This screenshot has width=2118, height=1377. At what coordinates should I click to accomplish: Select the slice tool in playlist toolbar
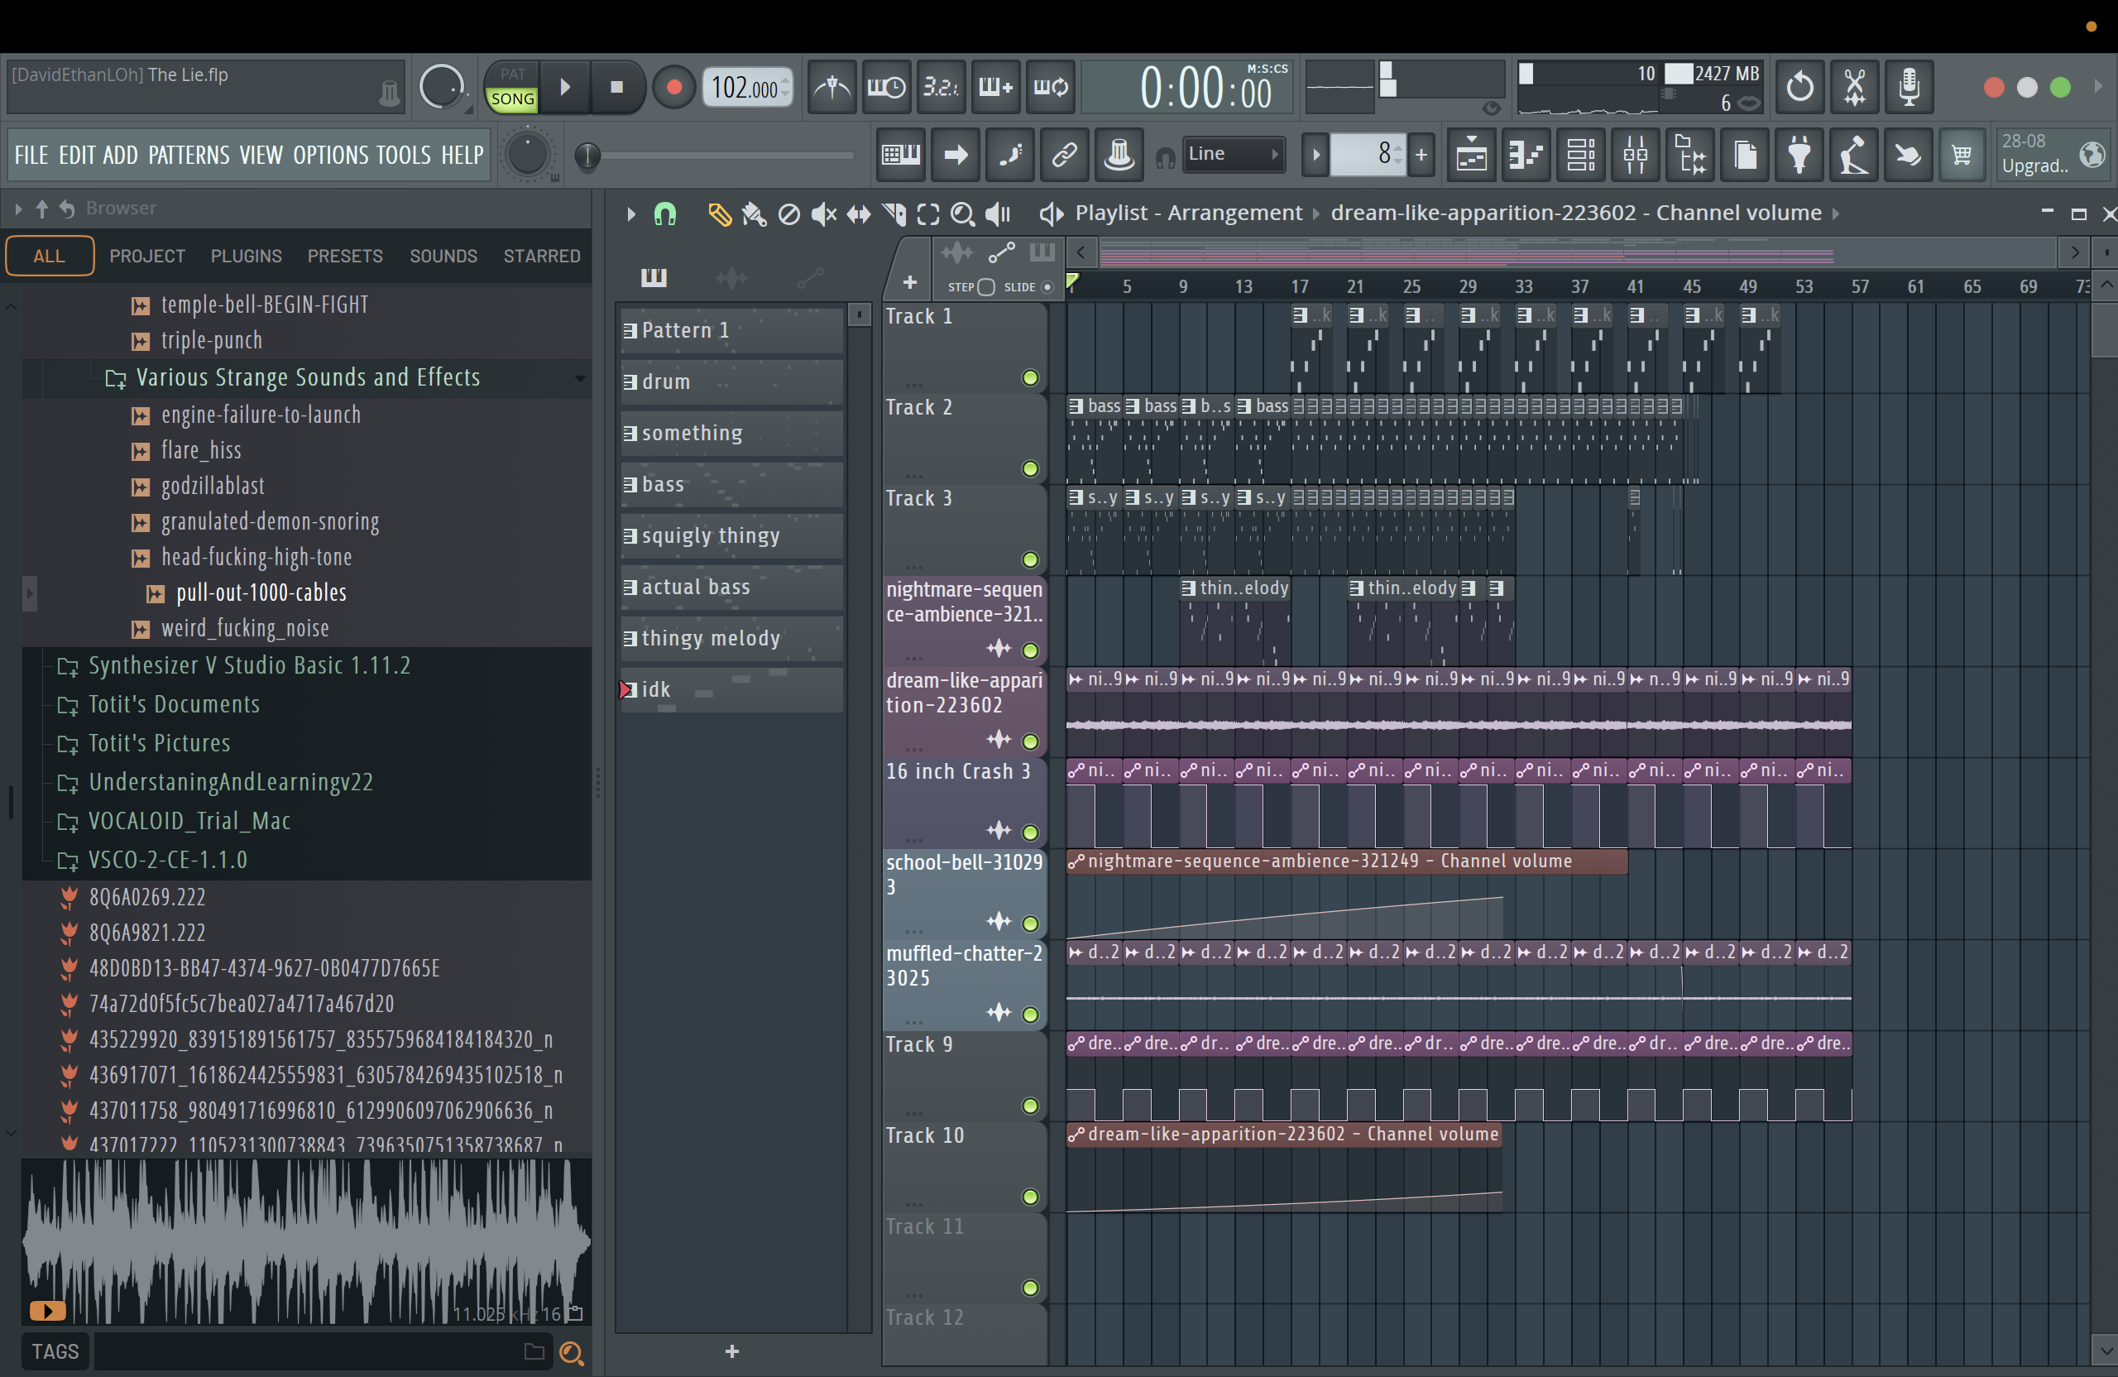[894, 214]
